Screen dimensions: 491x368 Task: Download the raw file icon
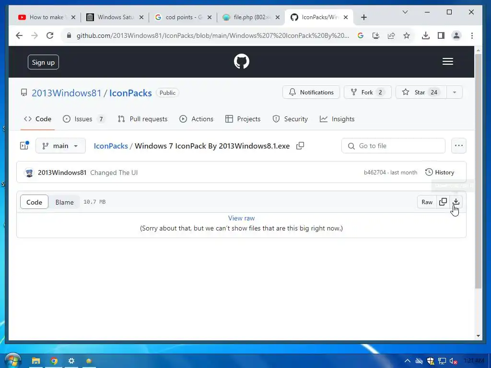tap(456, 202)
